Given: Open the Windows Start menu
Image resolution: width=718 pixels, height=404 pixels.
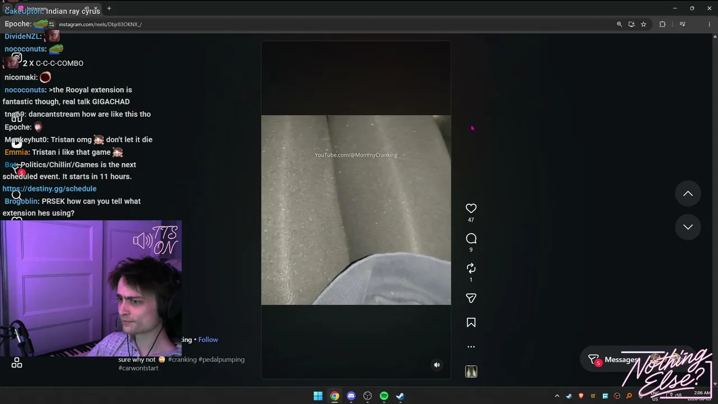Looking at the screenshot, I should click(318, 396).
